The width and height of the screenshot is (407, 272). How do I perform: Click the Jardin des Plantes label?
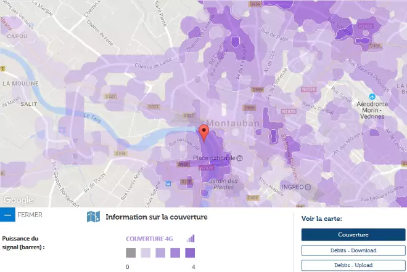pyautogui.click(x=223, y=183)
